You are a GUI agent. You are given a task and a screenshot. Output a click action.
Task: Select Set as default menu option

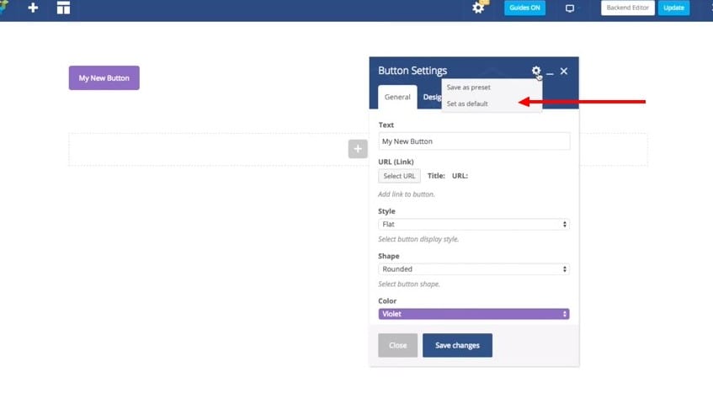point(467,104)
